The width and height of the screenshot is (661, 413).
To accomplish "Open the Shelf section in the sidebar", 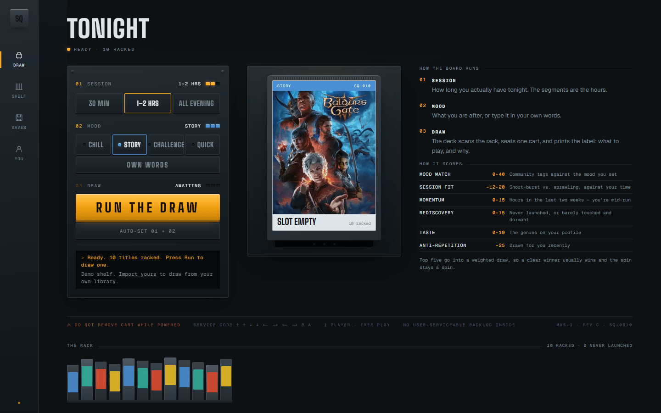I will coord(19,90).
